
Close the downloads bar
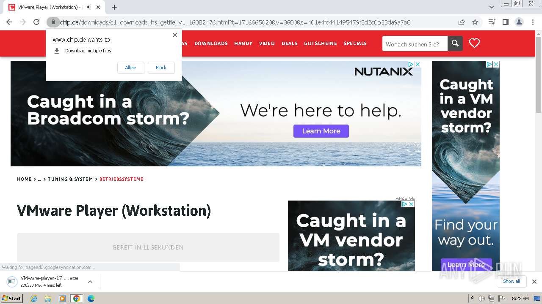[534, 282]
